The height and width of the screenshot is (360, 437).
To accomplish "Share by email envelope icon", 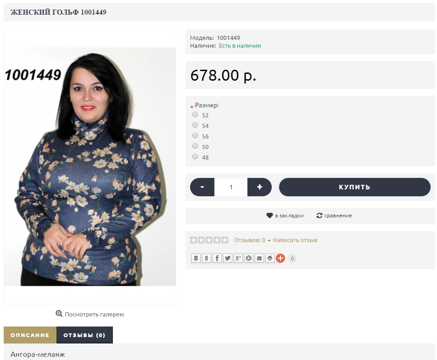I will (259, 258).
